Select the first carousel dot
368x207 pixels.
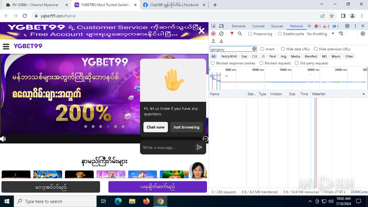(86, 126)
